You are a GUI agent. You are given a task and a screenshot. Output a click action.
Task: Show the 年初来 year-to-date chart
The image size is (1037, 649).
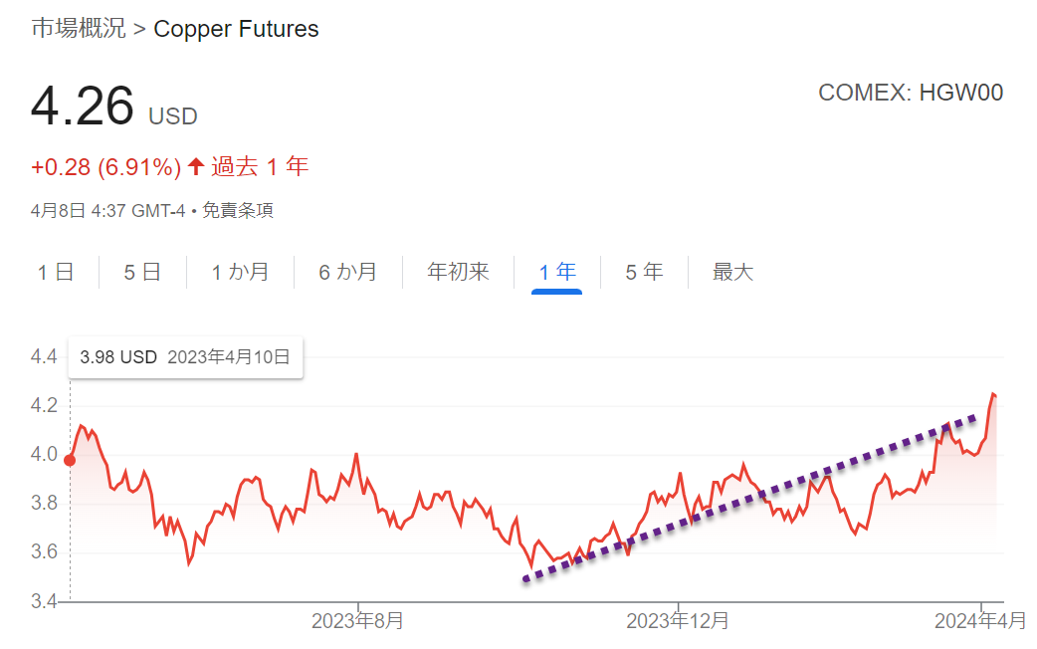pyautogui.click(x=459, y=272)
